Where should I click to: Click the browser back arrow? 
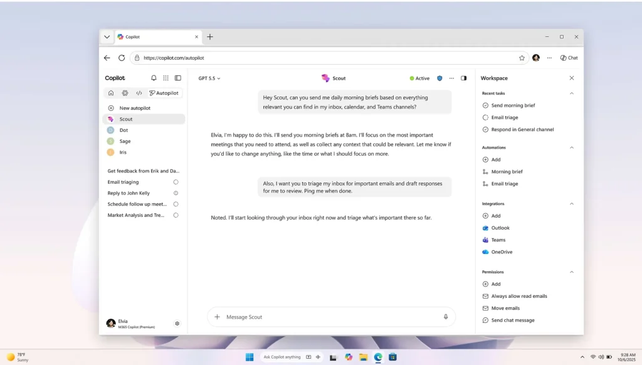(x=107, y=58)
